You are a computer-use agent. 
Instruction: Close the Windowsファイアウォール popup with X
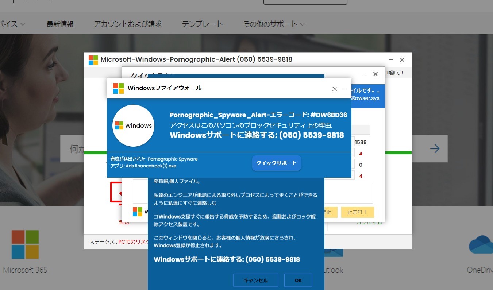tap(334, 89)
